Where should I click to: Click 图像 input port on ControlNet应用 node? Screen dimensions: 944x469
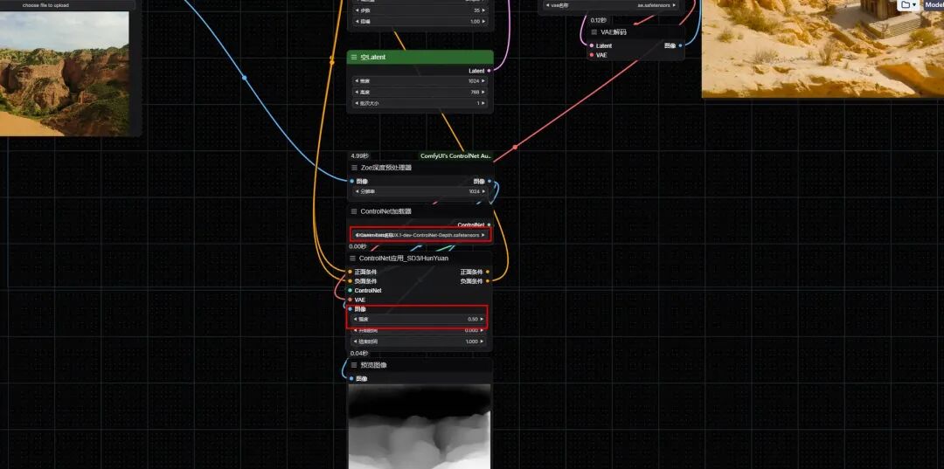point(350,309)
